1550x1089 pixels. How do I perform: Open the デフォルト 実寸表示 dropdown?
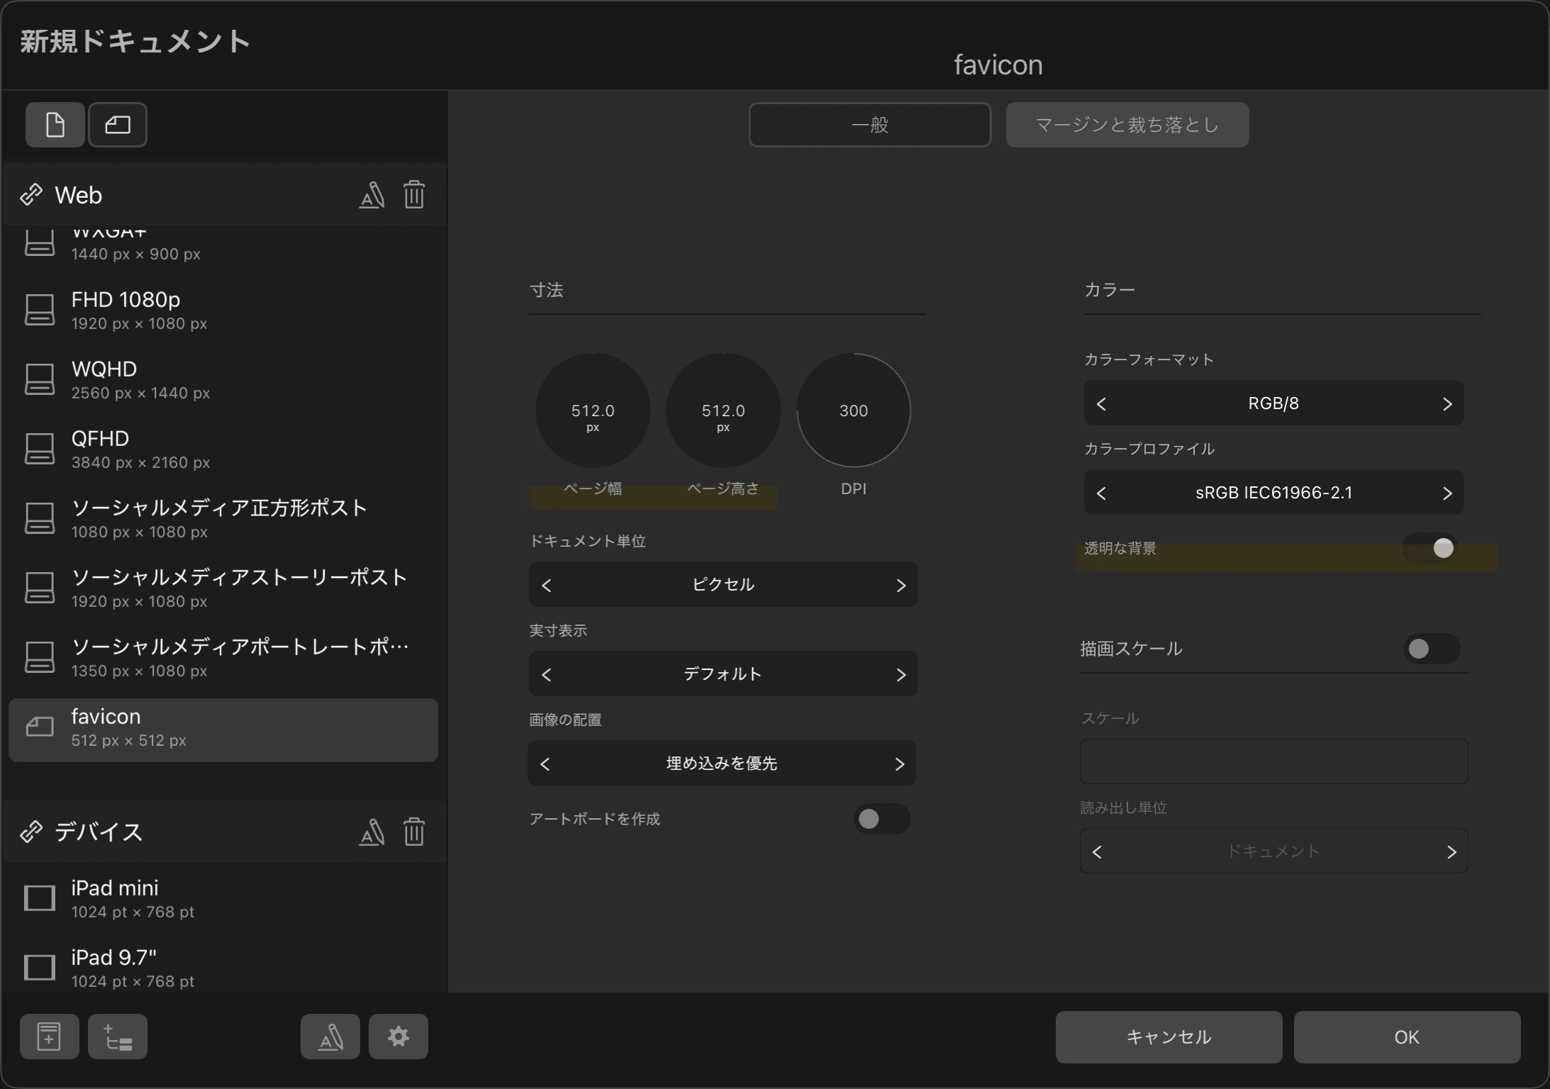point(723,674)
